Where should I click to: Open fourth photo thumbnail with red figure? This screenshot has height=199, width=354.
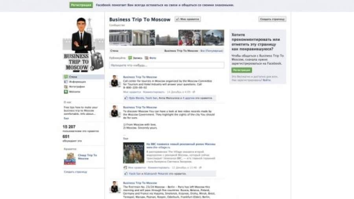tap(190, 38)
